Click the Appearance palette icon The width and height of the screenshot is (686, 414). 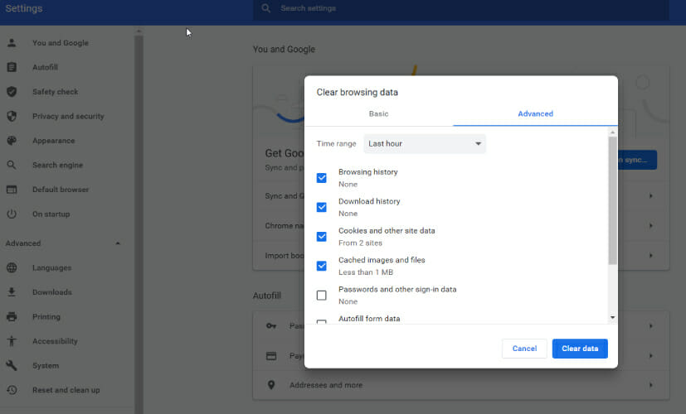[12, 141]
